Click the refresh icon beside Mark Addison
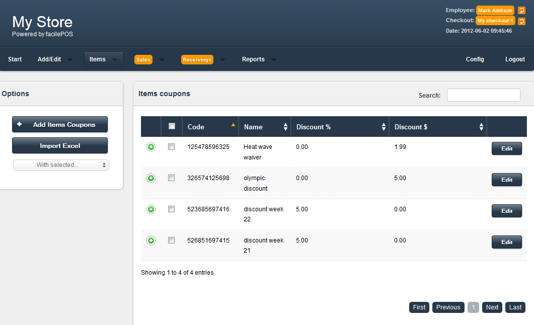This screenshot has height=325, width=534. (x=522, y=11)
